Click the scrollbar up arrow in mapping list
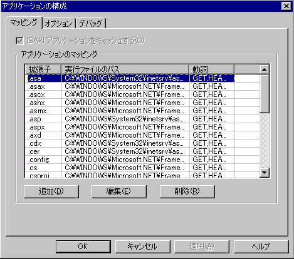Image resolution: width=294 pixels, height=259 pixels. click(265, 69)
